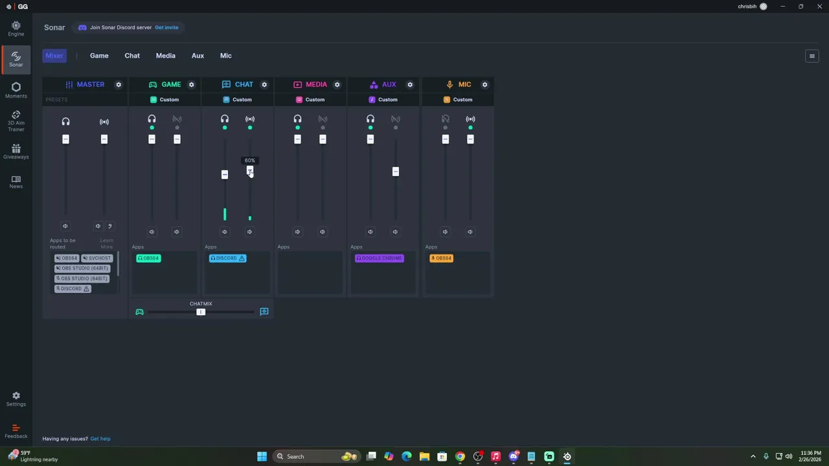Click the chat icon beside CHATMIX

coord(264,312)
